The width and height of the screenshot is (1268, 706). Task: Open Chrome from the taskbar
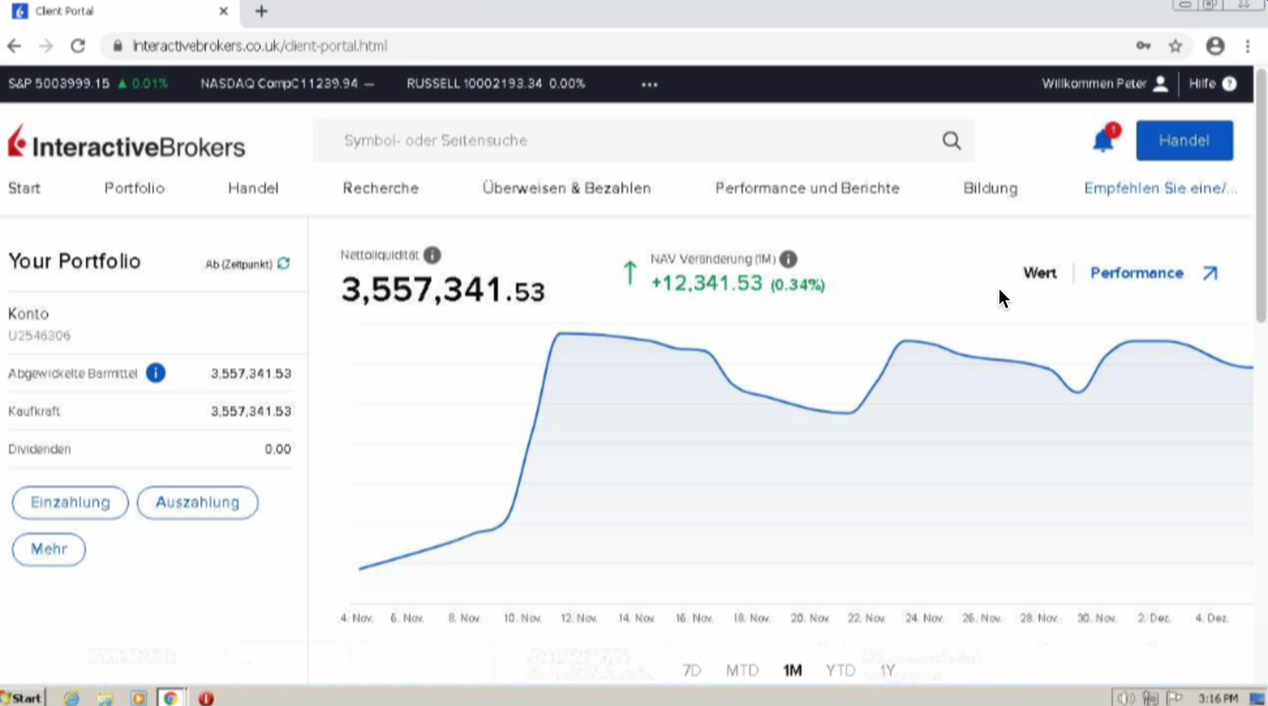click(x=170, y=697)
